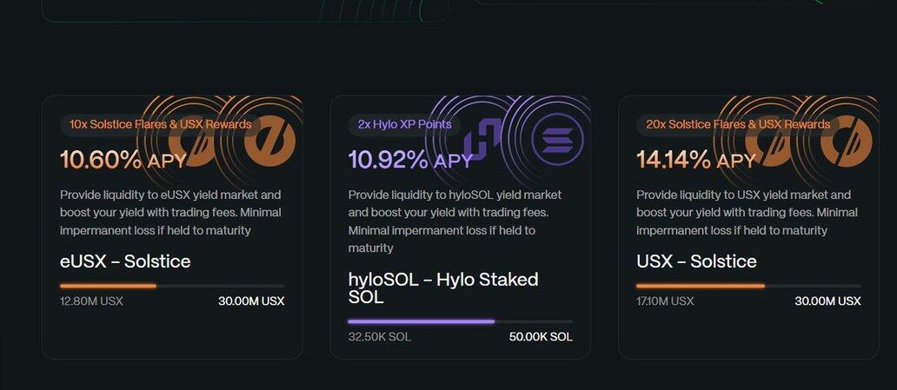This screenshot has height=390, width=897.
Task: Open the hyloSOL – Hylo Staked SOL title
Action: coord(443,288)
